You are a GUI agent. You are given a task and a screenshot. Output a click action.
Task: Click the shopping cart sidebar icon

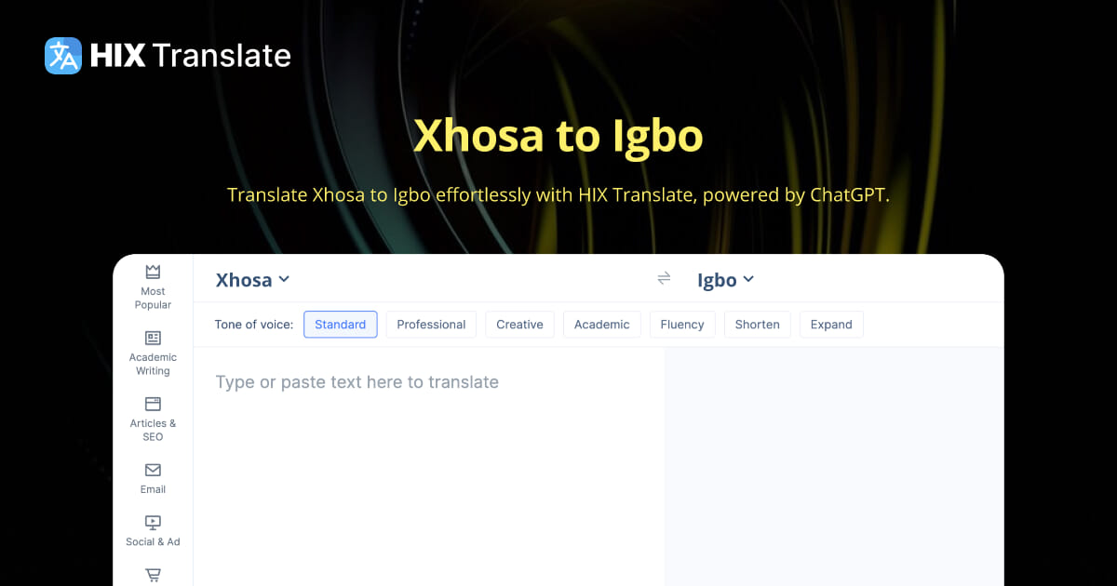click(152, 575)
